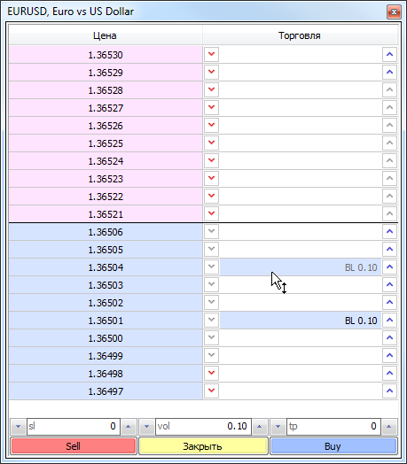Click the yellow Закрыть button
Viewport: 407px width, 464px height.
[203, 446]
